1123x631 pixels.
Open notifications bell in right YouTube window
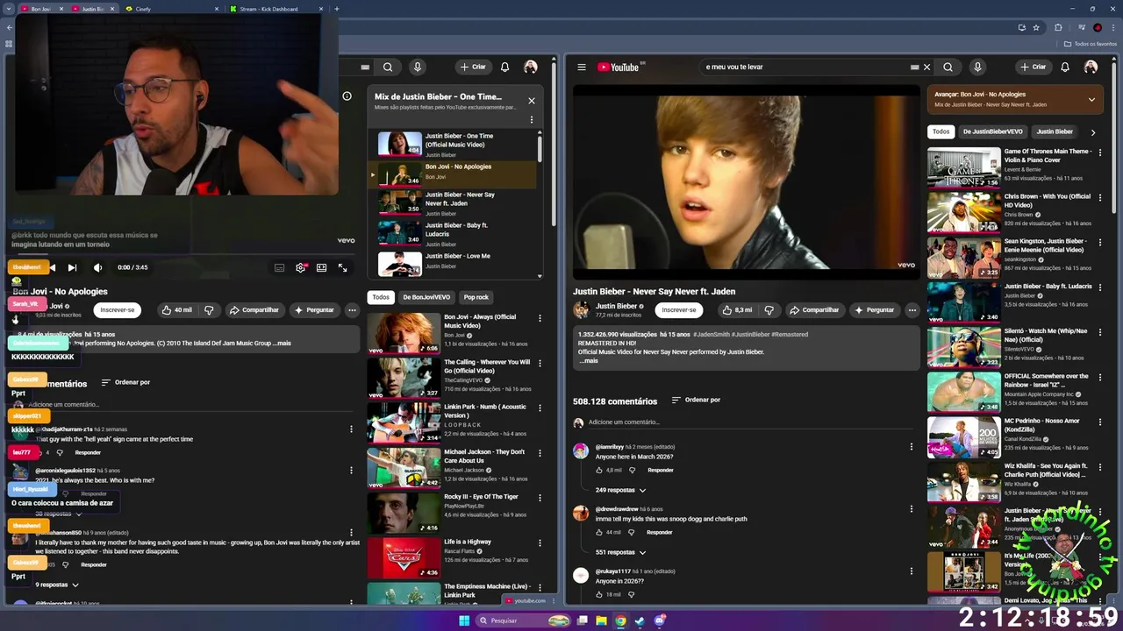coord(1065,67)
